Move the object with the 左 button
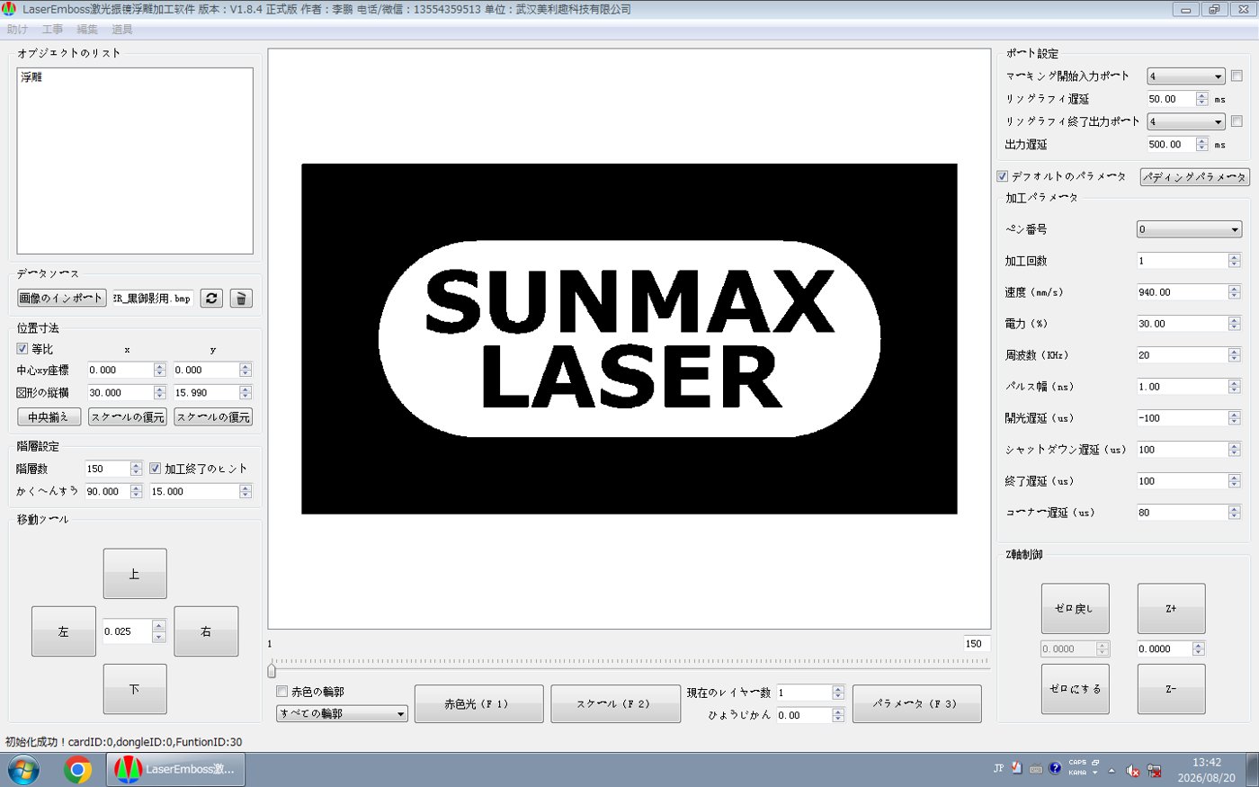This screenshot has width=1259, height=787. (63, 631)
